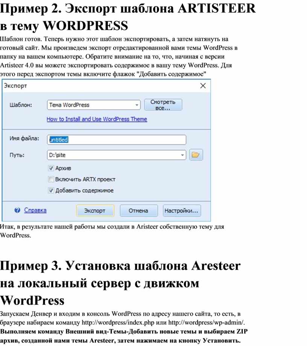Click heading Пример 3. Установка шаблона Aresteer
This screenshot has width=307, height=346.
[120, 266]
